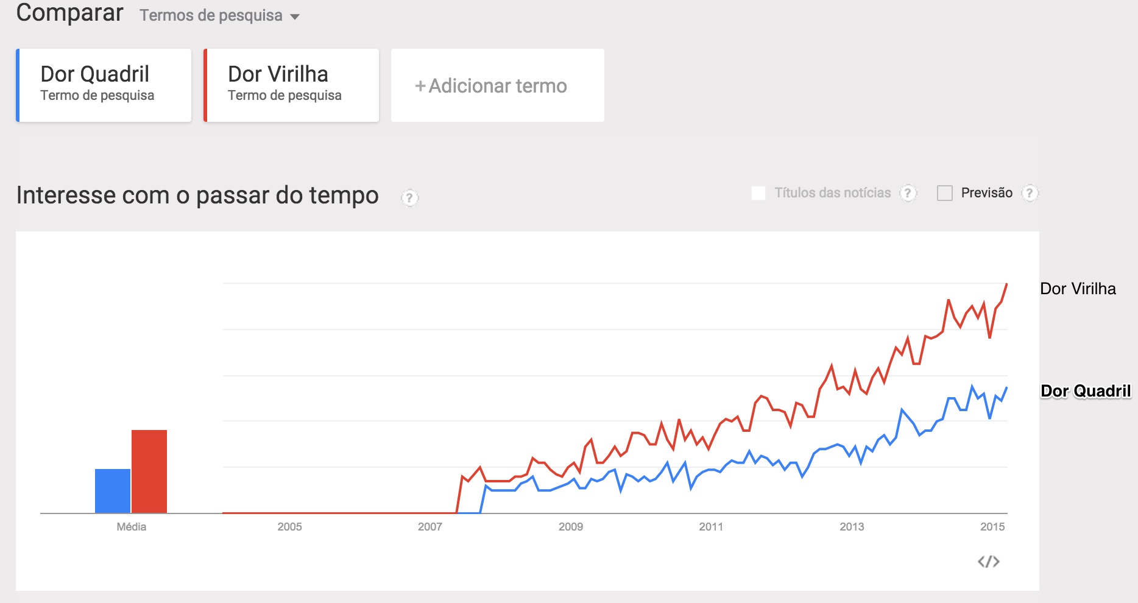This screenshot has width=1138, height=603.
Task: Click the embed code icon below the chart
Action: (x=988, y=562)
